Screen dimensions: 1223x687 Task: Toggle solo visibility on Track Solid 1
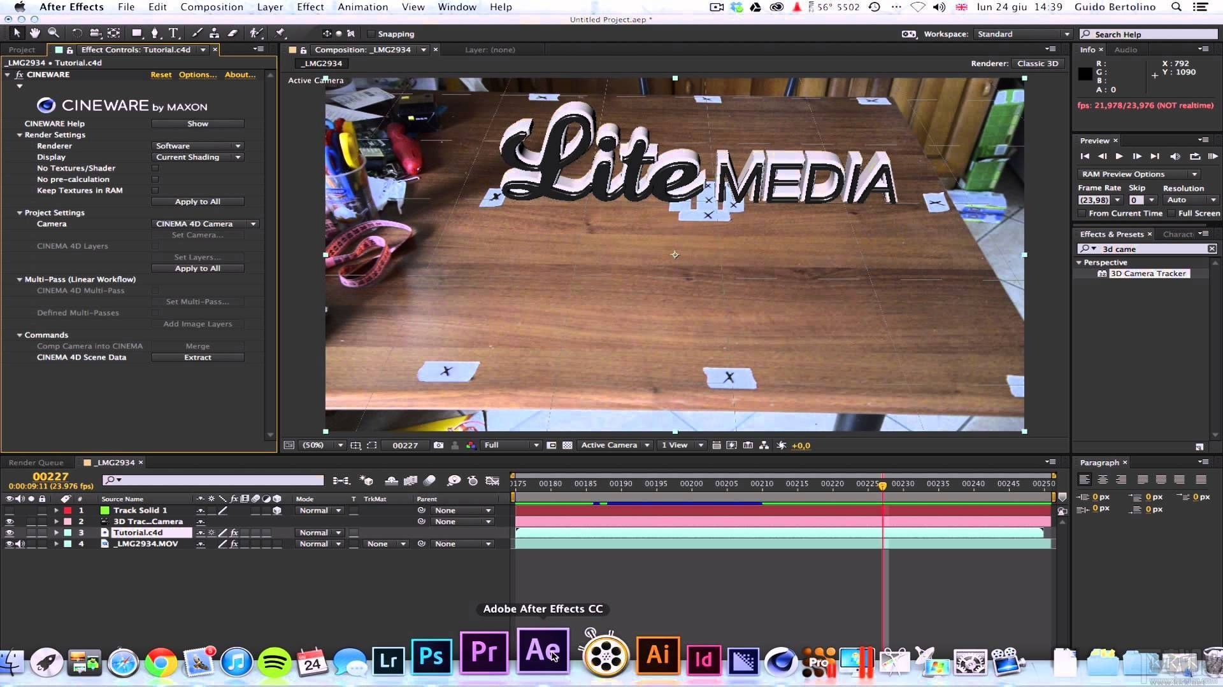[29, 509]
